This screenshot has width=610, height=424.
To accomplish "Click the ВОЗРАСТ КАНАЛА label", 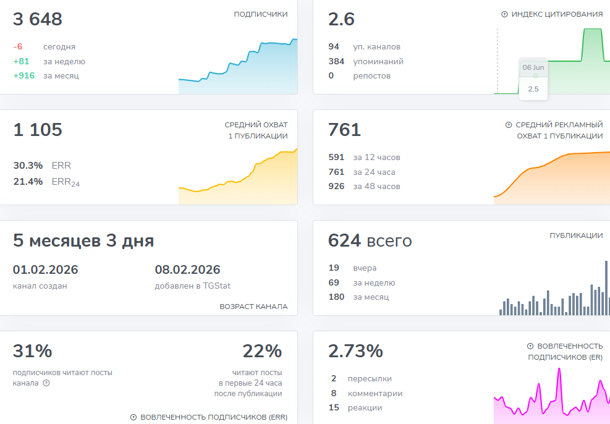I will [253, 307].
